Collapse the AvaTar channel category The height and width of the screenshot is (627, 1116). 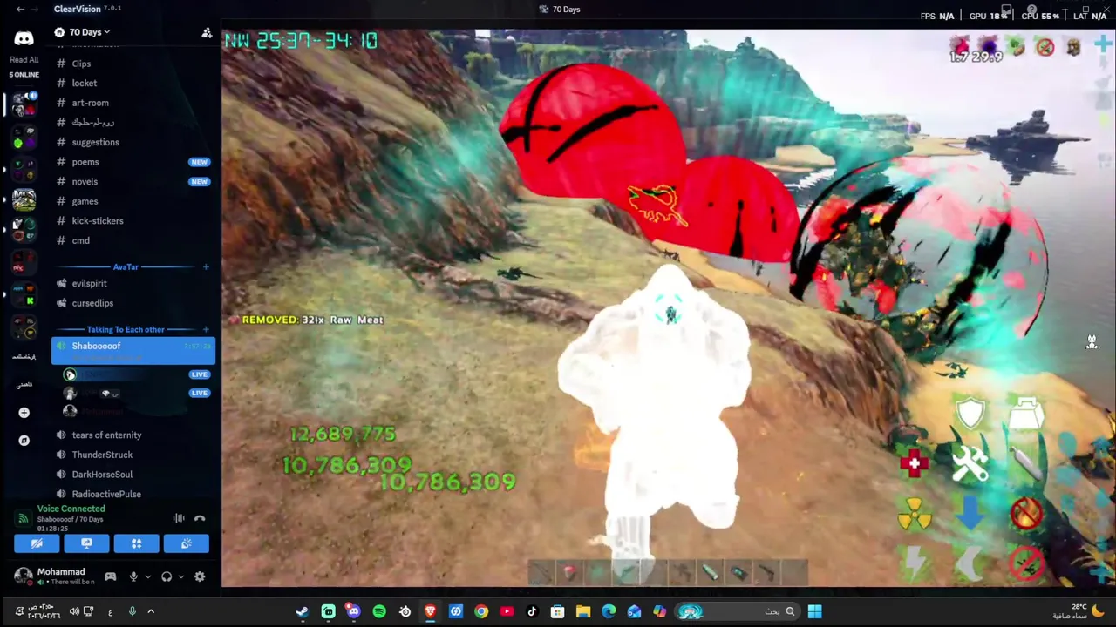pos(126,267)
